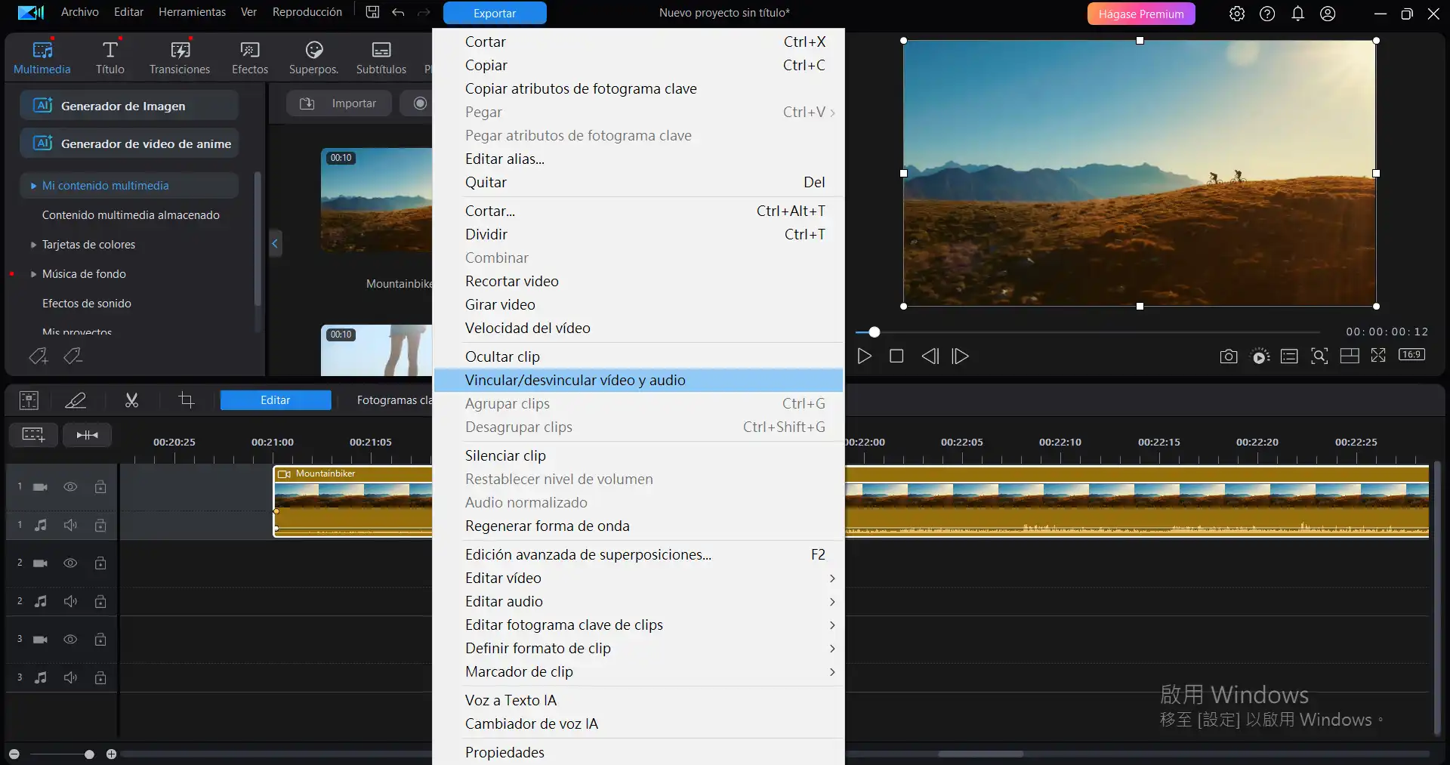Open Generador de video de anime
Viewport: 1450px width, 765px height.
(x=129, y=143)
